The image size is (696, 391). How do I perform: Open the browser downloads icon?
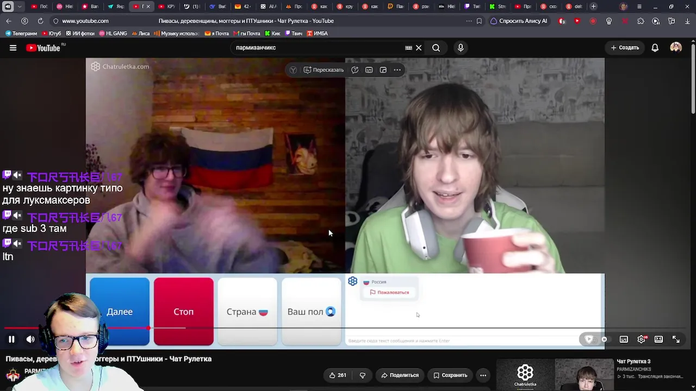click(687, 21)
